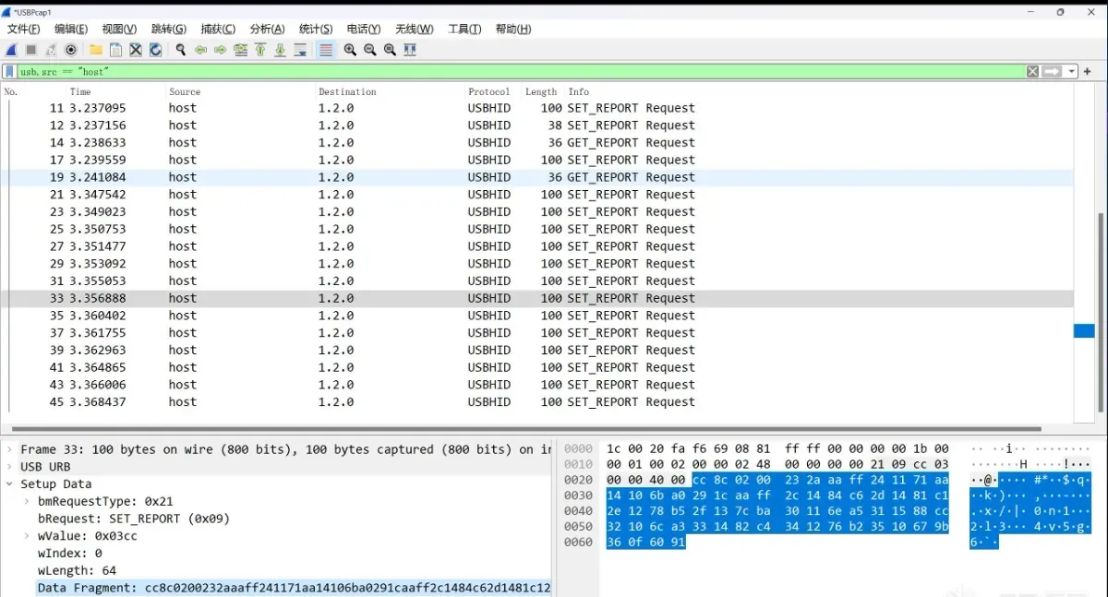This screenshot has height=597, width=1108.
Task: Close this capture file icon
Action: (136, 50)
